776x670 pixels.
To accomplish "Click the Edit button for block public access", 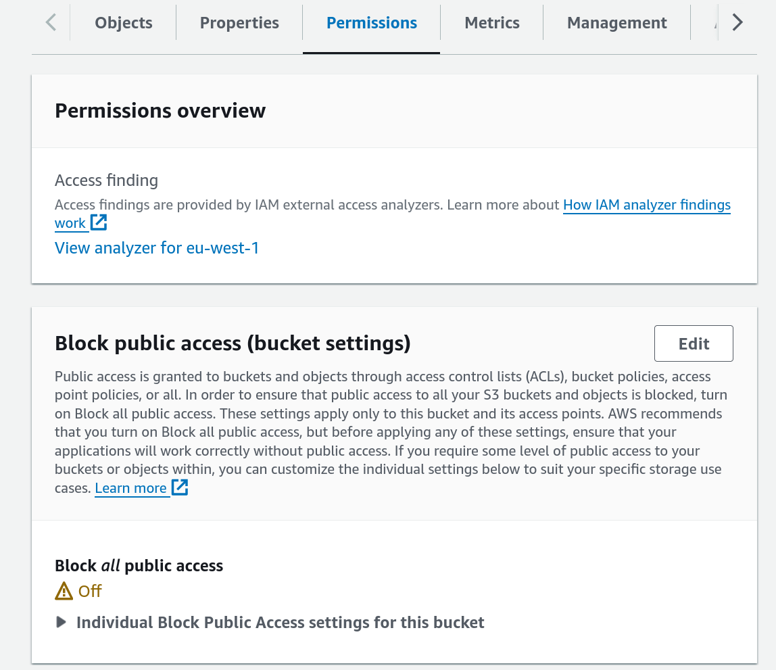I will point(694,343).
